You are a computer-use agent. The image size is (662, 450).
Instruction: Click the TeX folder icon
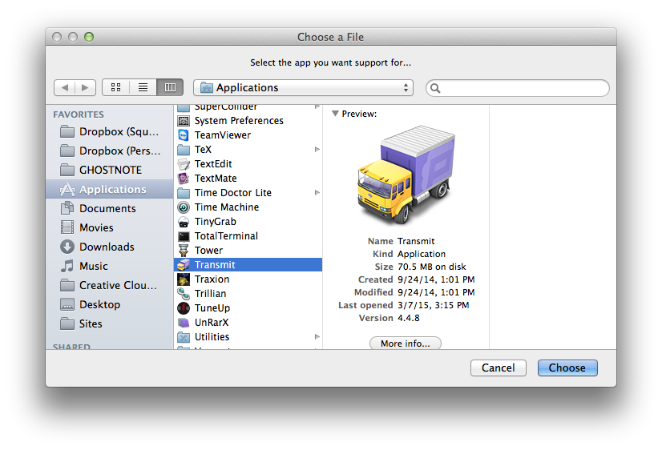point(184,150)
